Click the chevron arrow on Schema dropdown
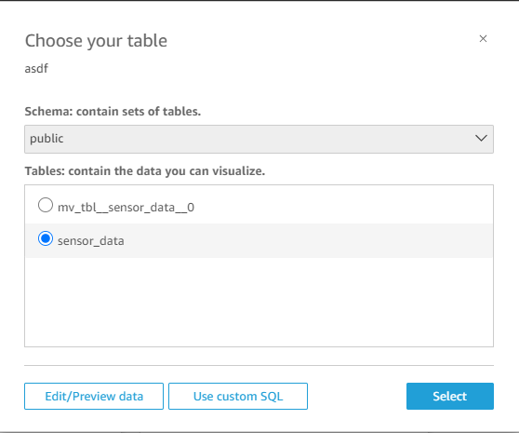Image resolution: width=519 pixels, height=433 pixels. pyautogui.click(x=481, y=138)
